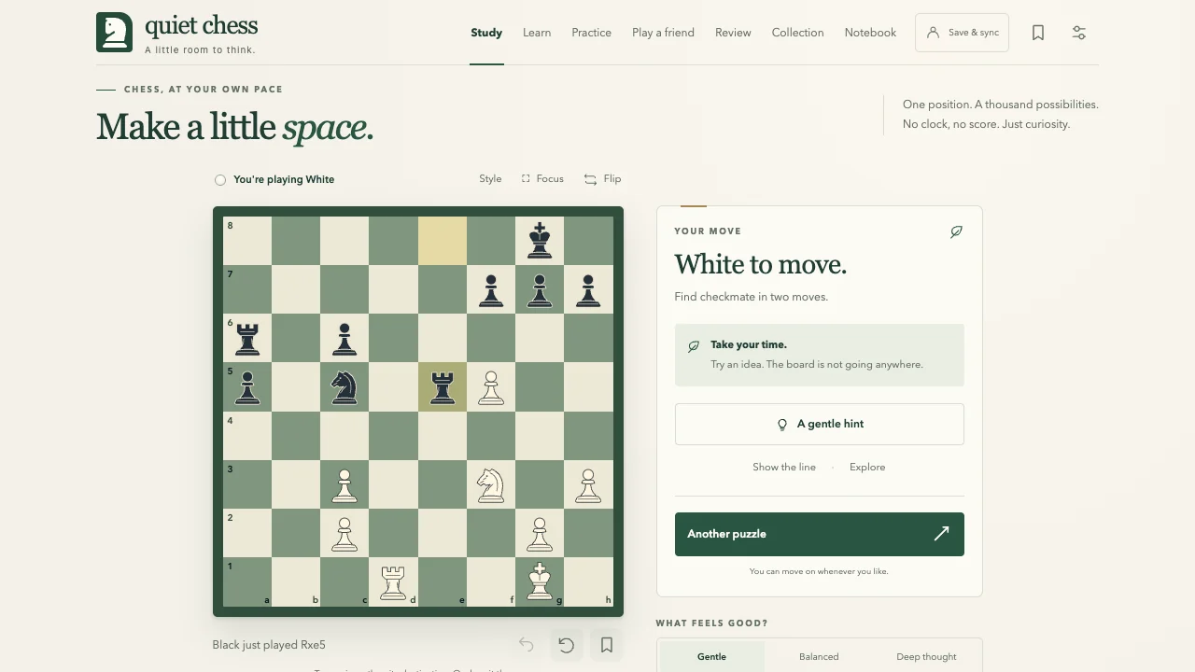This screenshot has width=1195, height=672.
Task: Click the quiet chess site title
Action: (201, 25)
